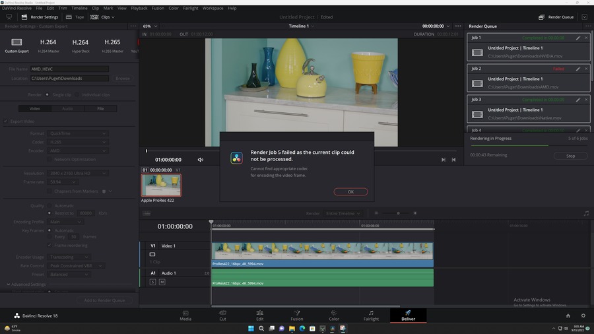Open File Explorer from taskbar
The image size is (594, 334).
[x=292, y=328]
